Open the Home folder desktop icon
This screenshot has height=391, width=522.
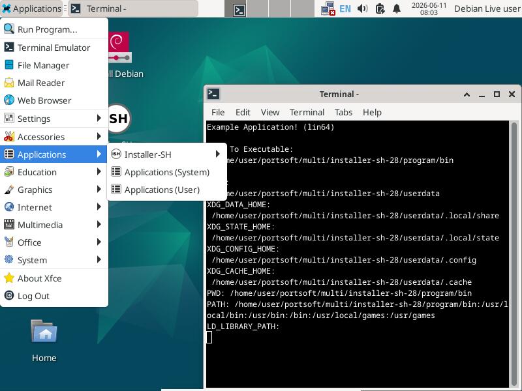coord(44,340)
